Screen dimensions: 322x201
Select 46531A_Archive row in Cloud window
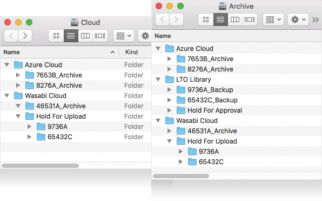click(76, 106)
